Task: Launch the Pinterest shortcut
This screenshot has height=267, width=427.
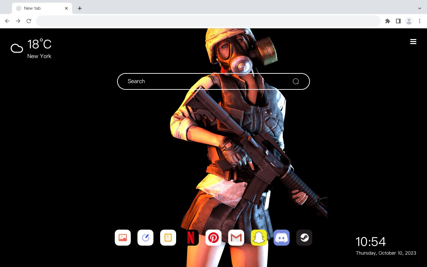Action: click(x=213, y=238)
